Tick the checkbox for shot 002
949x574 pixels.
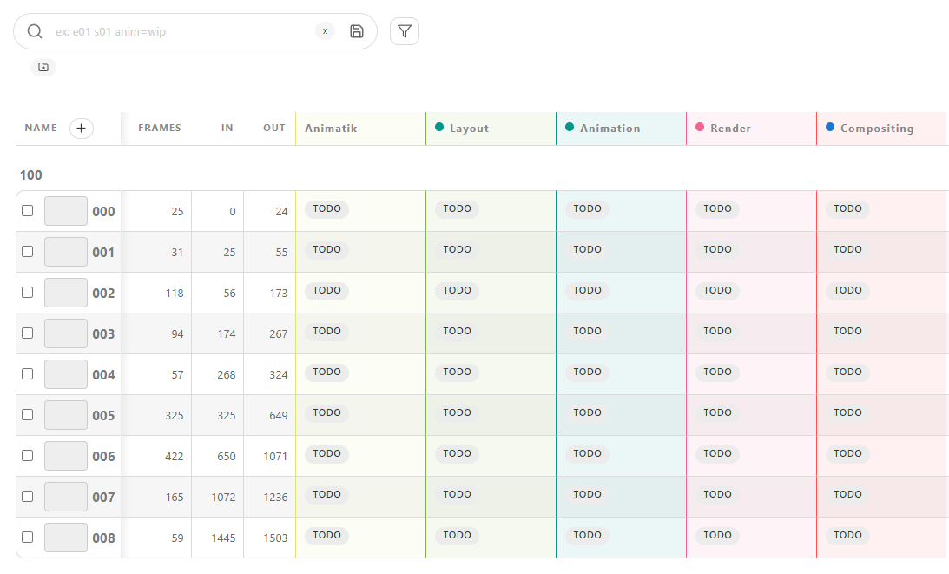(27, 293)
